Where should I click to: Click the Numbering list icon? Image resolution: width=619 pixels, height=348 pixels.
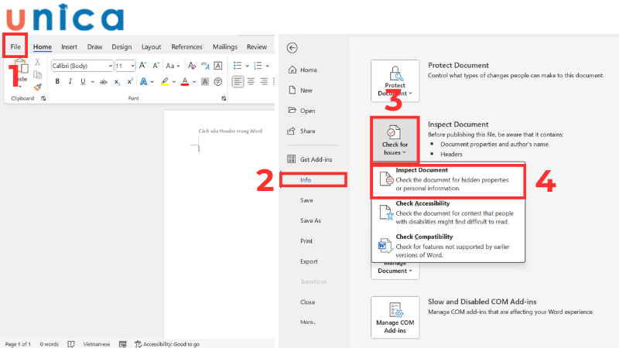coord(258,66)
